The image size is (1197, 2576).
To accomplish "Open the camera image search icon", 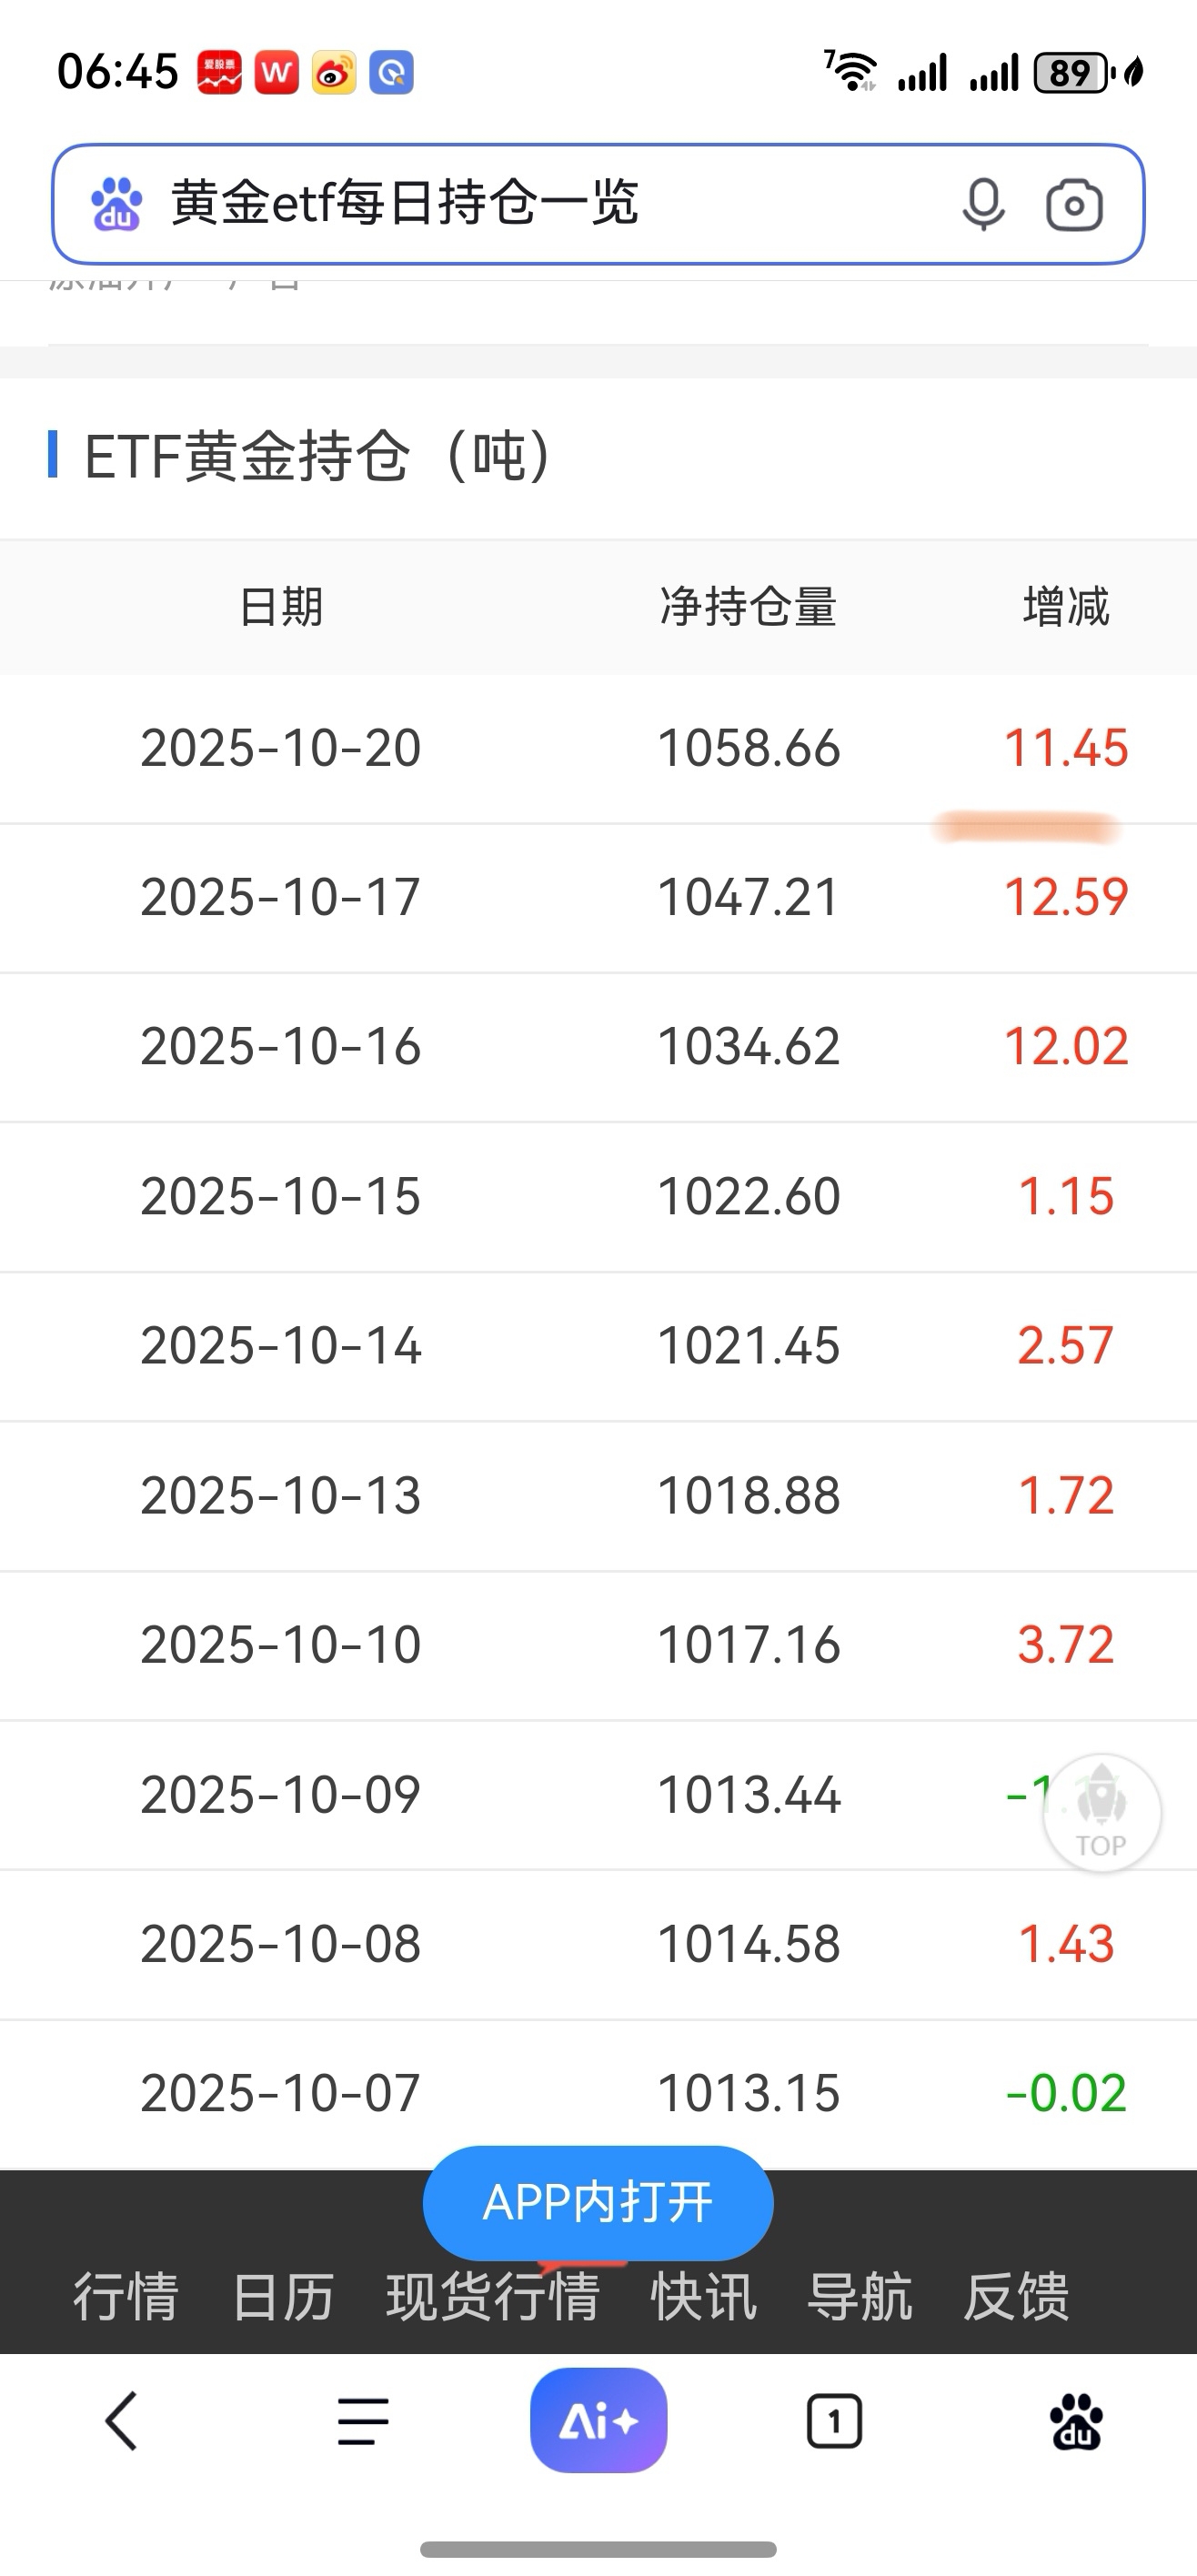I will (x=1074, y=205).
